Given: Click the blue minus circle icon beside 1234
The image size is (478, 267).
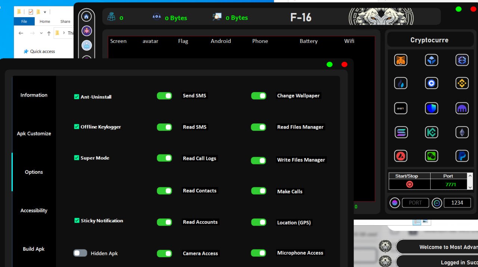Looking at the screenshot, I should [437, 203].
